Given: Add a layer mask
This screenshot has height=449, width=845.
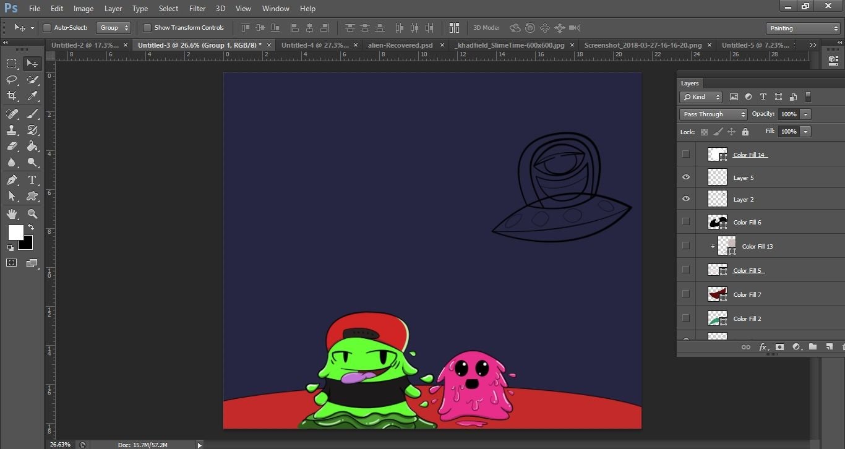Looking at the screenshot, I should 779,347.
